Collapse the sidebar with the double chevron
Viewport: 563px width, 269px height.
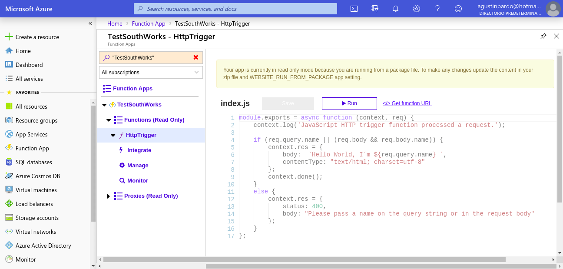click(90, 23)
